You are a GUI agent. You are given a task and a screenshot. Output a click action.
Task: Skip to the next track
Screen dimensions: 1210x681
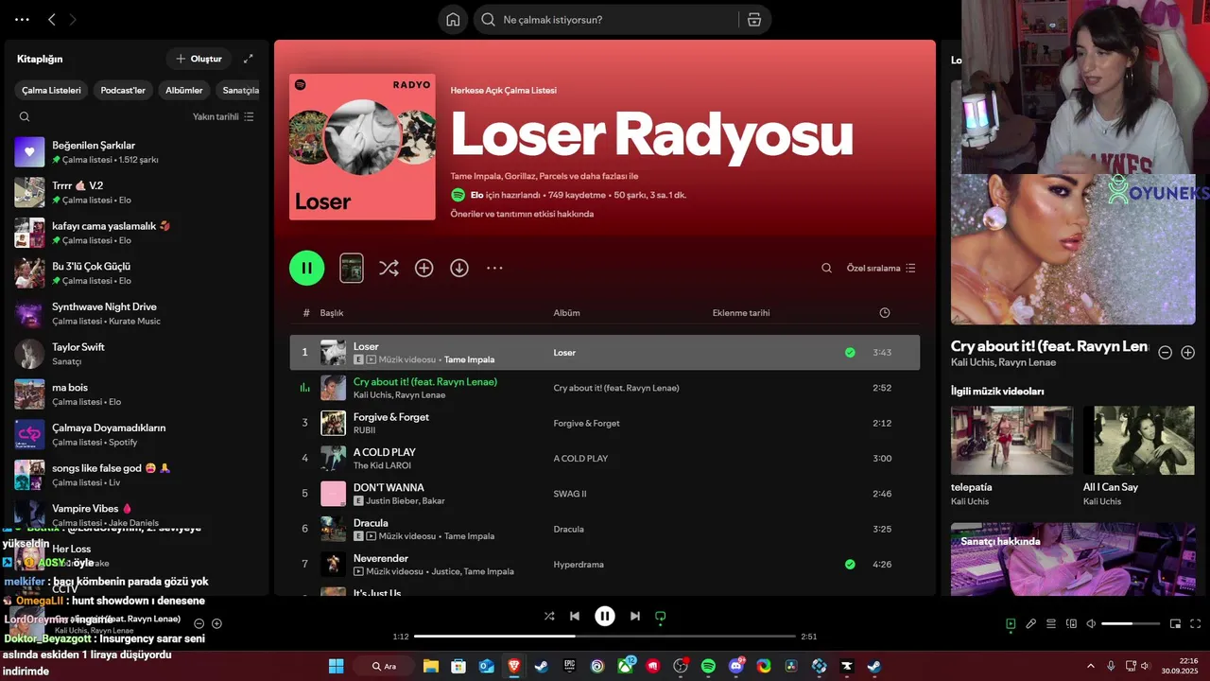click(635, 616)
